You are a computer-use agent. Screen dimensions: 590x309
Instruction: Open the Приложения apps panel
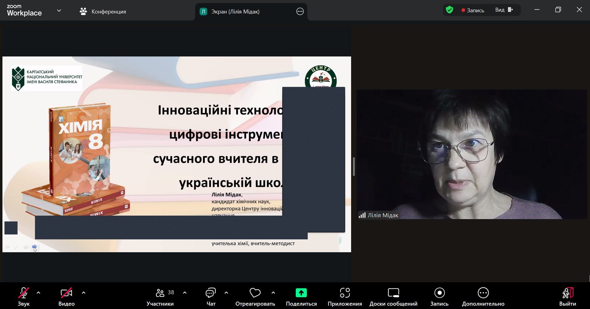tap(345, 296)
